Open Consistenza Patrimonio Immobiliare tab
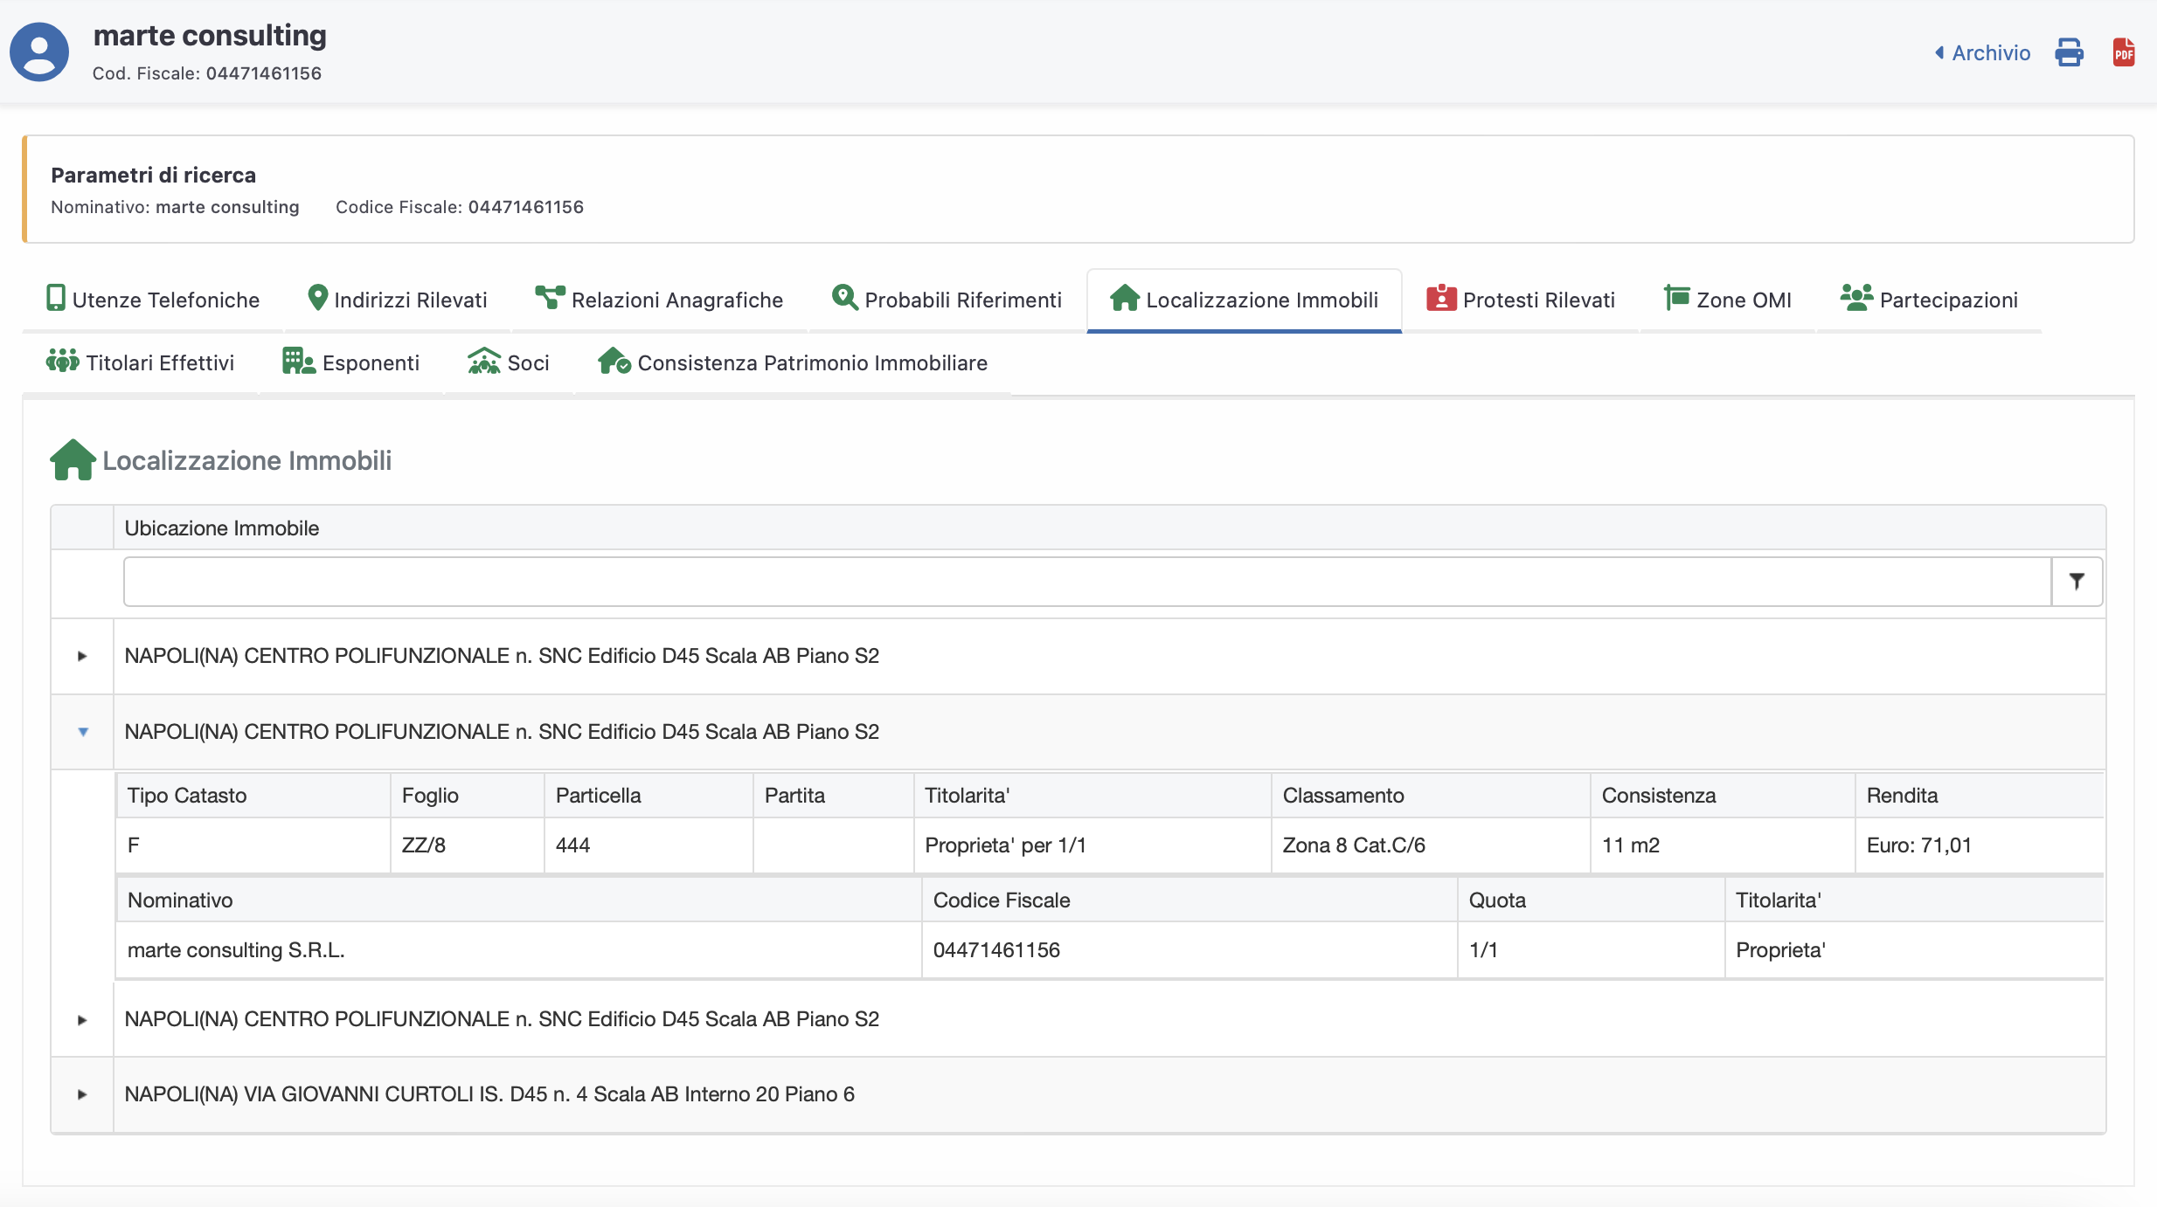This screenshot has height=1207, width=2157. click(x=793, y=362)
